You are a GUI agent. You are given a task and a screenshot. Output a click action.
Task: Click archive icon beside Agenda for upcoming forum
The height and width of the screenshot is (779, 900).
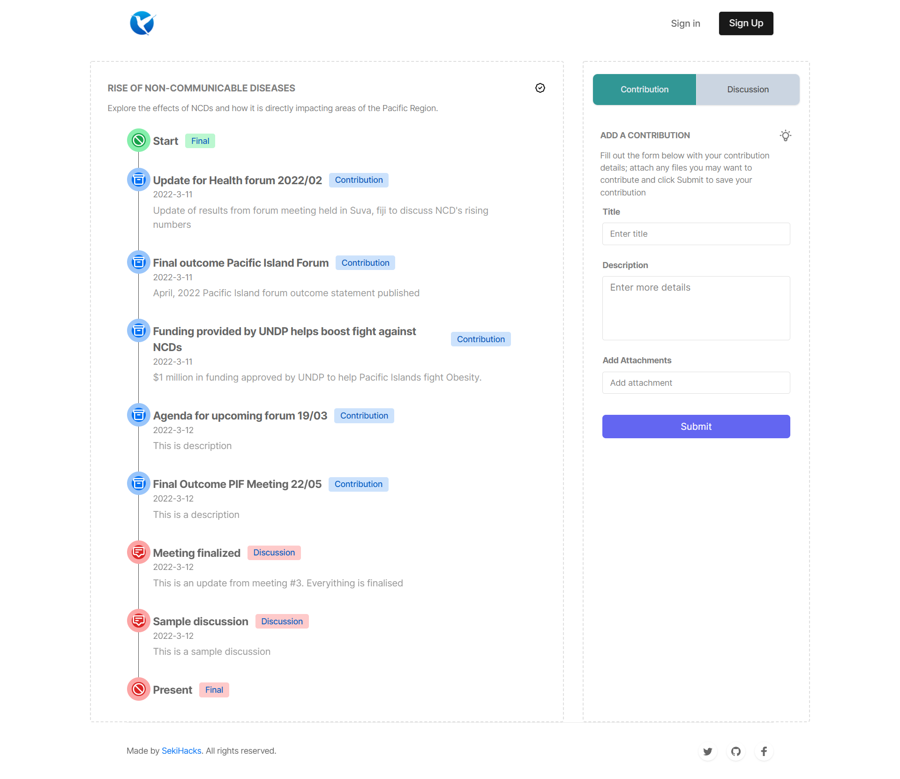139,415
